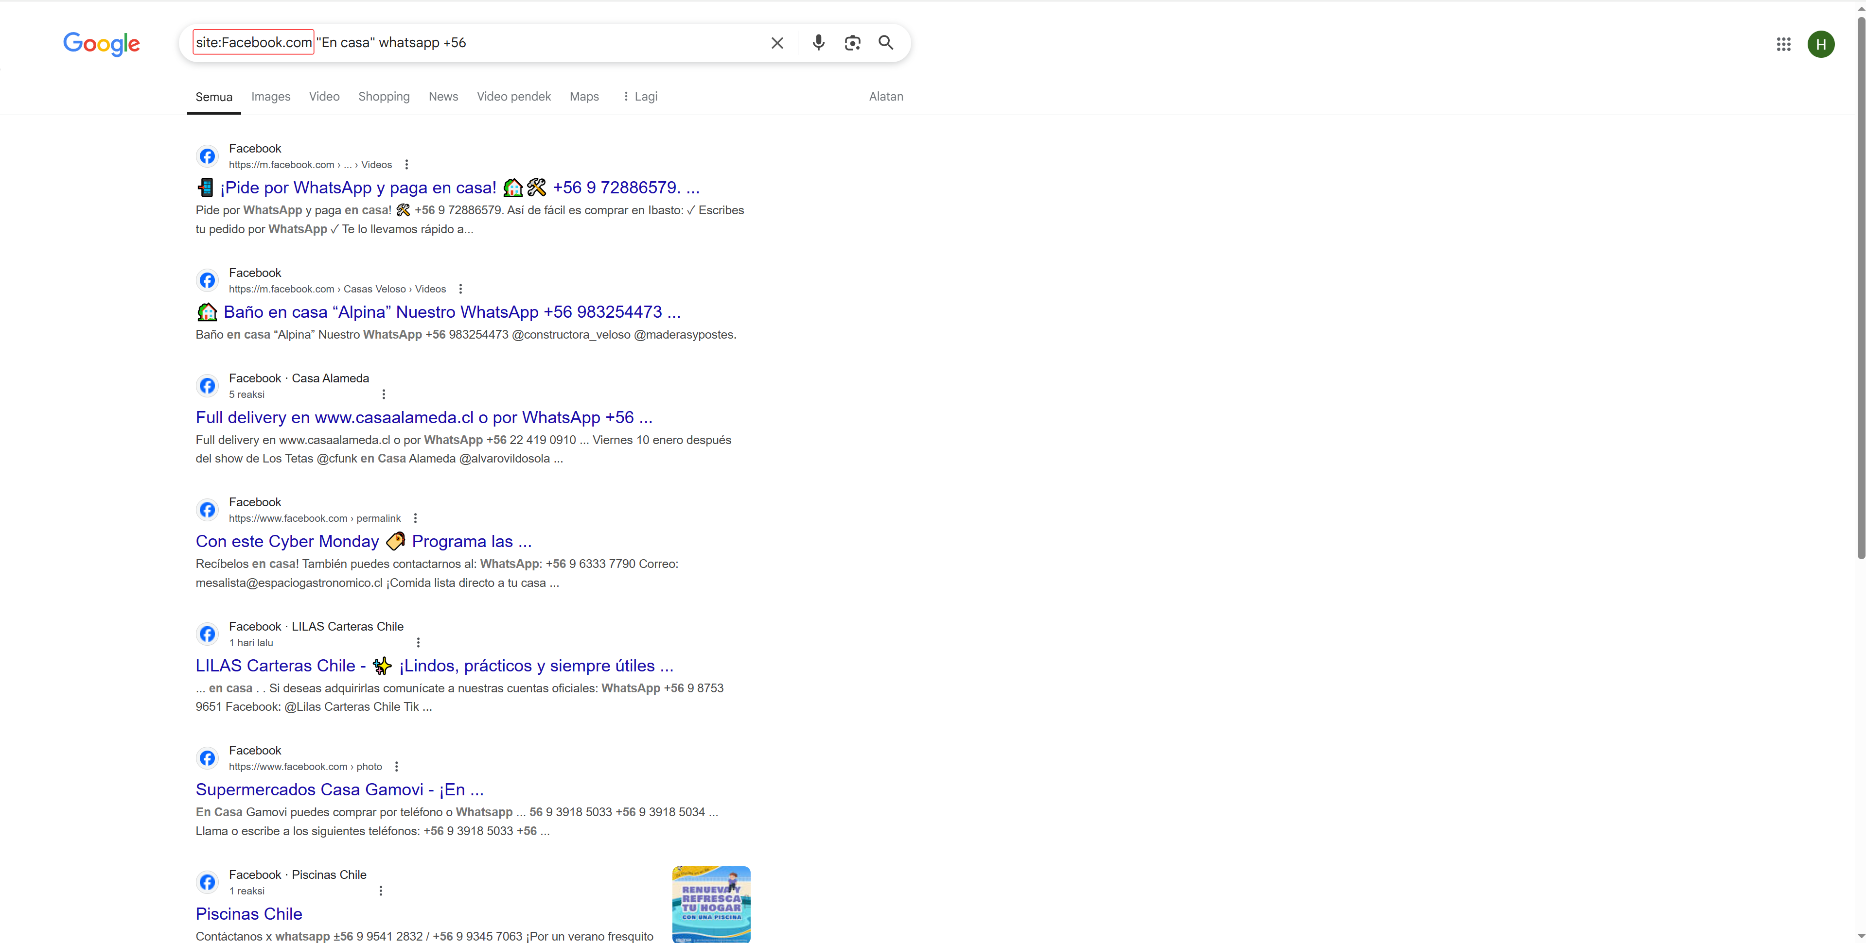Click 'https://www.facebook.com › permalink' URL text
Screen dimensions: 1866x943
point(315,519)
